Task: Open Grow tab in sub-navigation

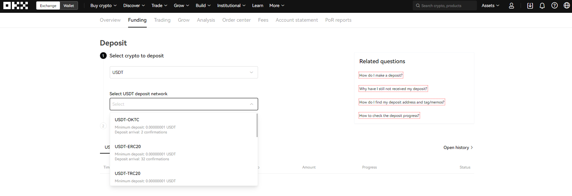Action: [184, 20]
